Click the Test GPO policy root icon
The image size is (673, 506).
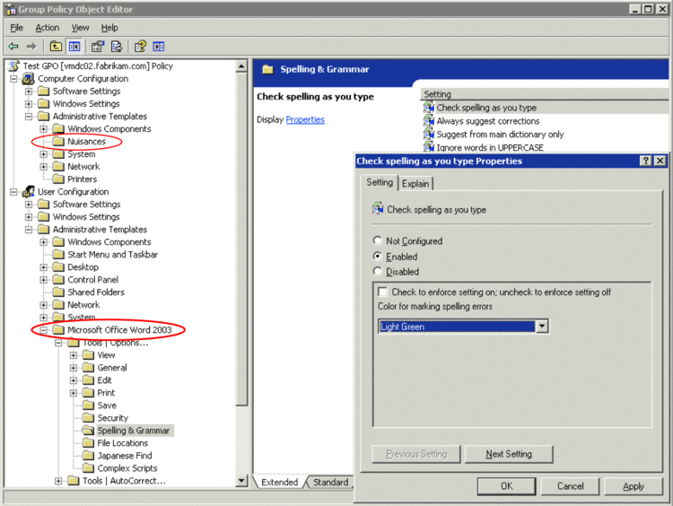pos(14,65)
